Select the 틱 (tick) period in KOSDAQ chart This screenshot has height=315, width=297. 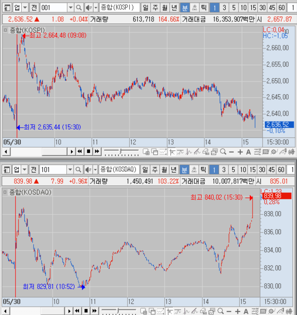point(204,170)
